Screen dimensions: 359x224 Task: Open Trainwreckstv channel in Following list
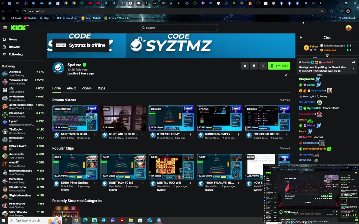[23, 82]
